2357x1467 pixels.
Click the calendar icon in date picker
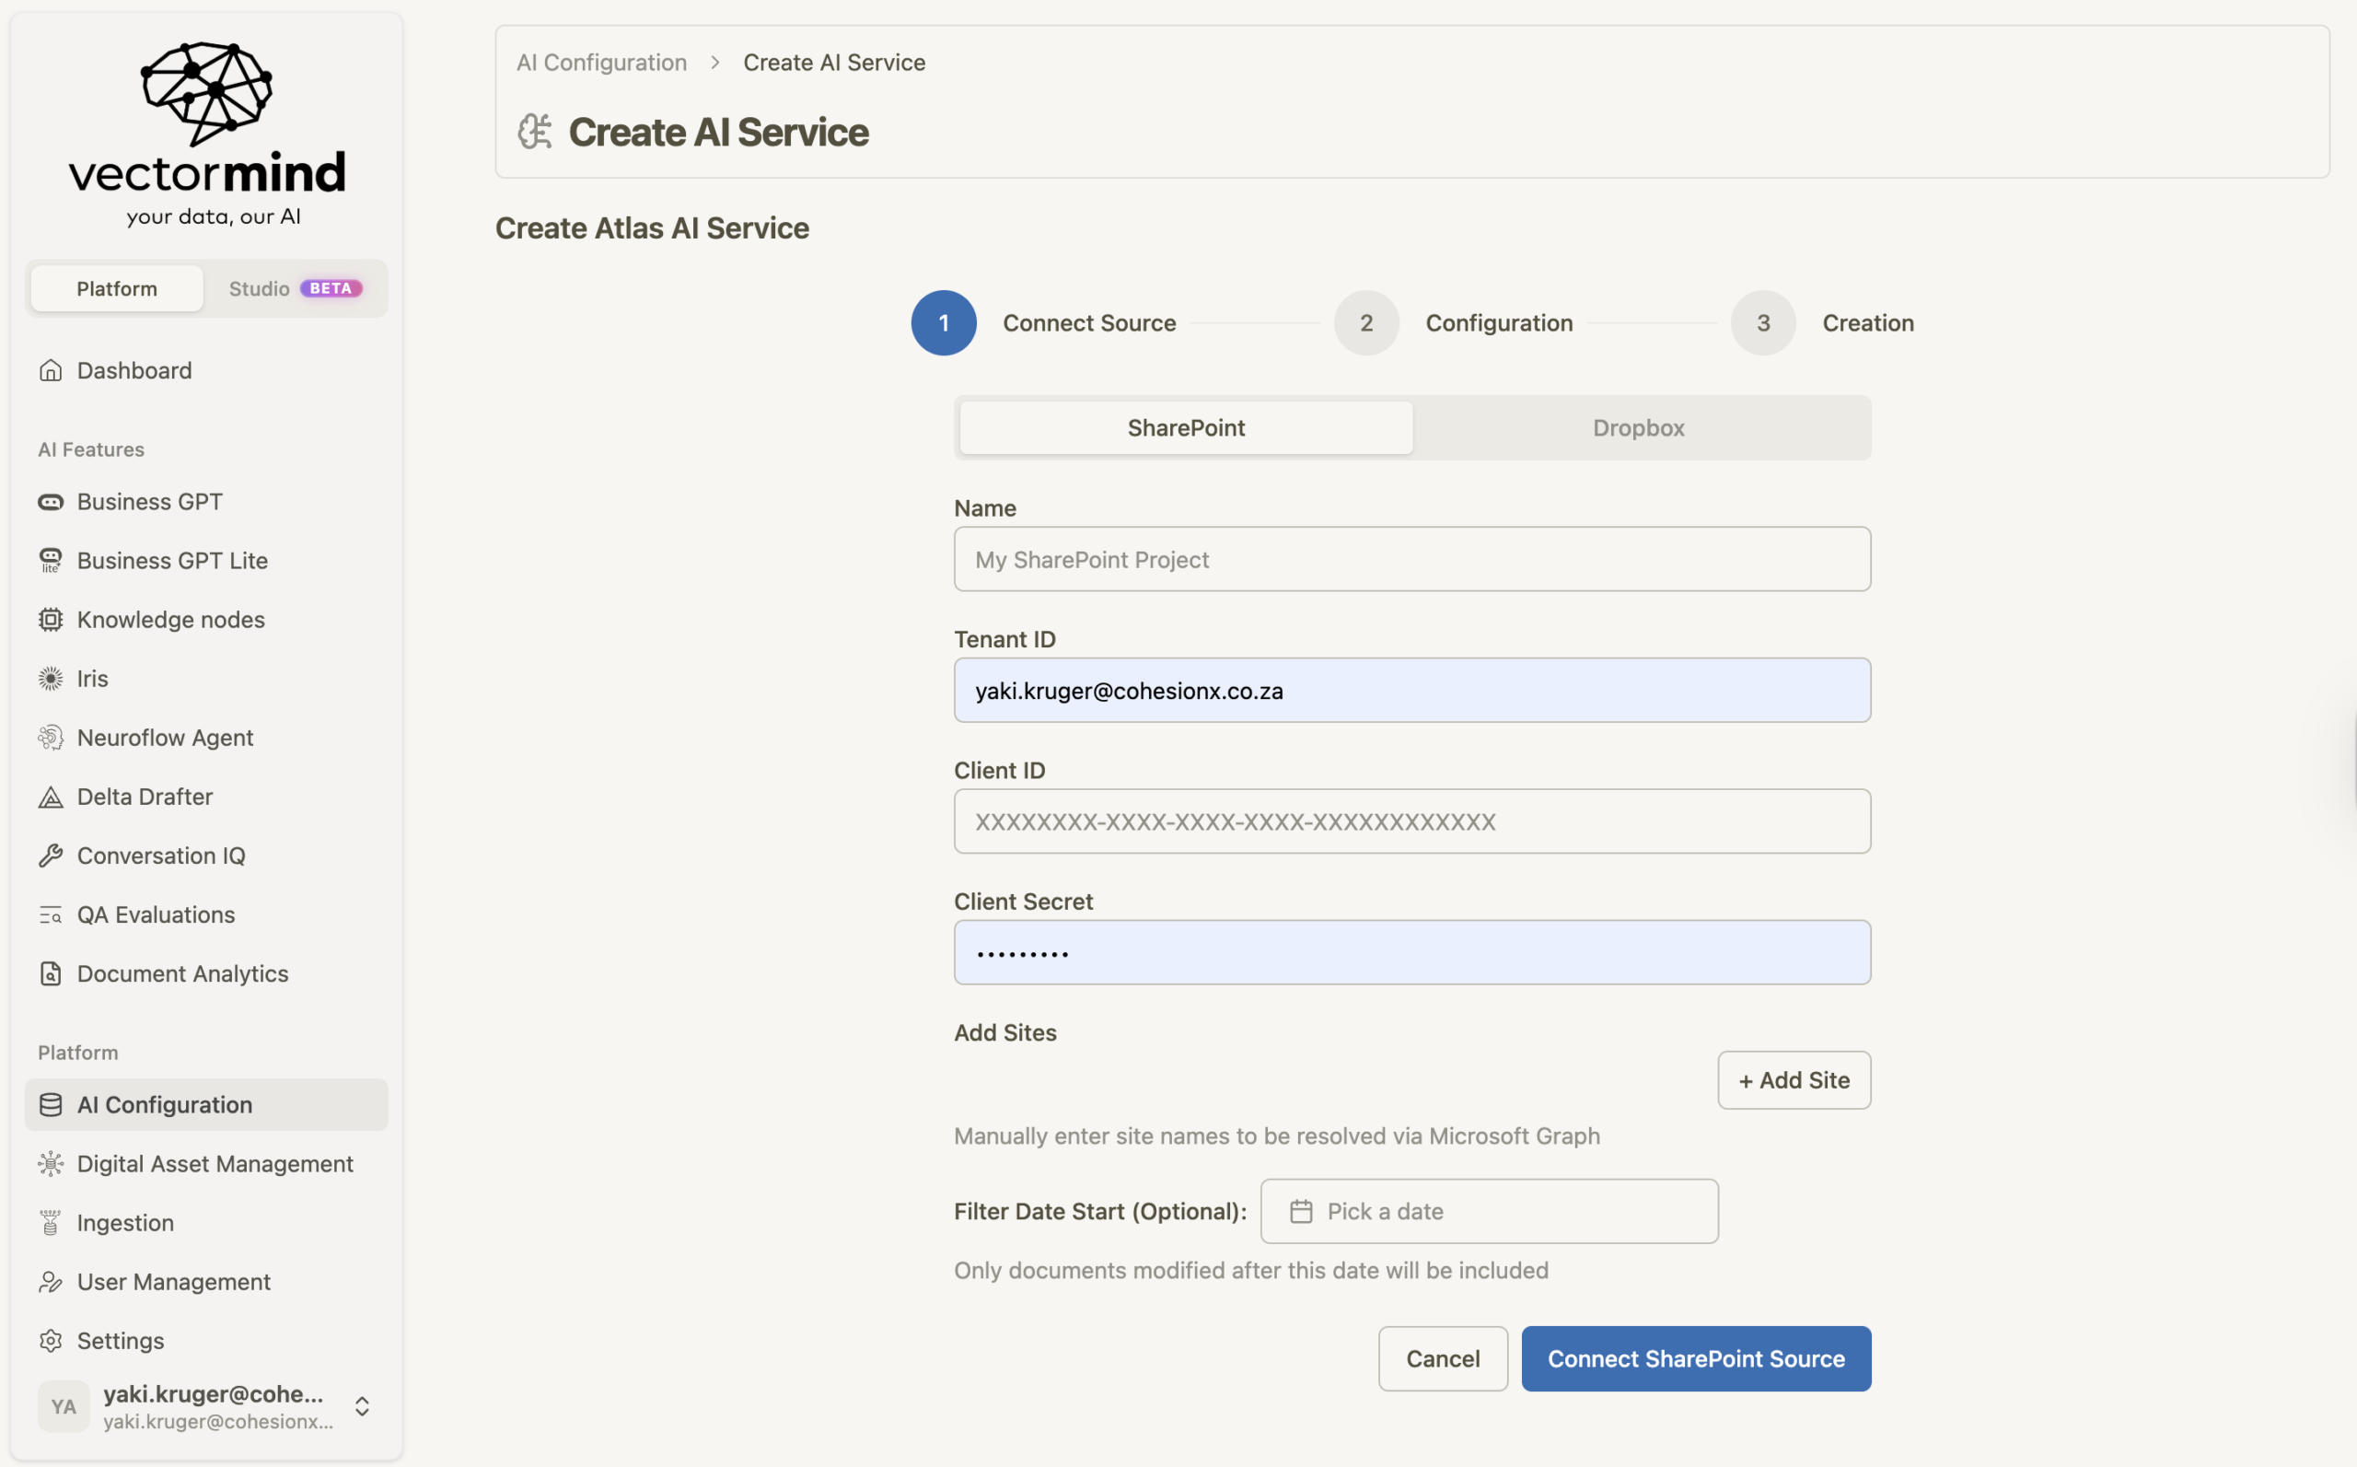1301,1212
